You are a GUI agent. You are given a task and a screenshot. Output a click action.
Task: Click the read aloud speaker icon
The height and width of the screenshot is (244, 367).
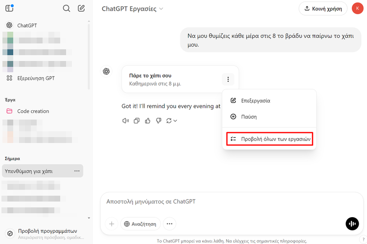click(125, 121)
